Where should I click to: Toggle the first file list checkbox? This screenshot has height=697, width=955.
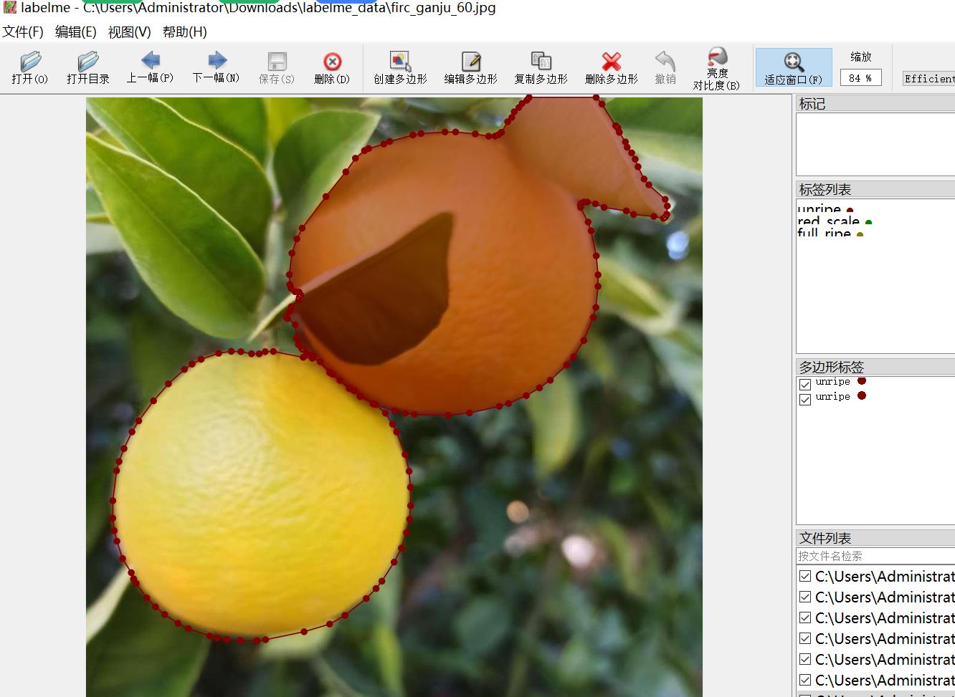tap(805, 576)
